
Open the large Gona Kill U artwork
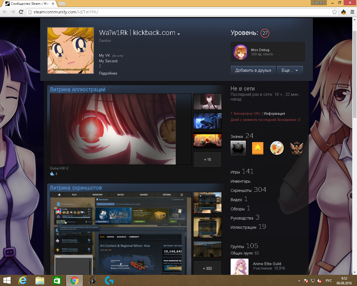click(121, 129)
